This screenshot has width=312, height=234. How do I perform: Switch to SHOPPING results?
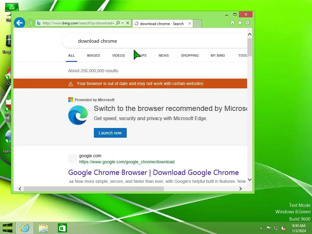point(190,55)
